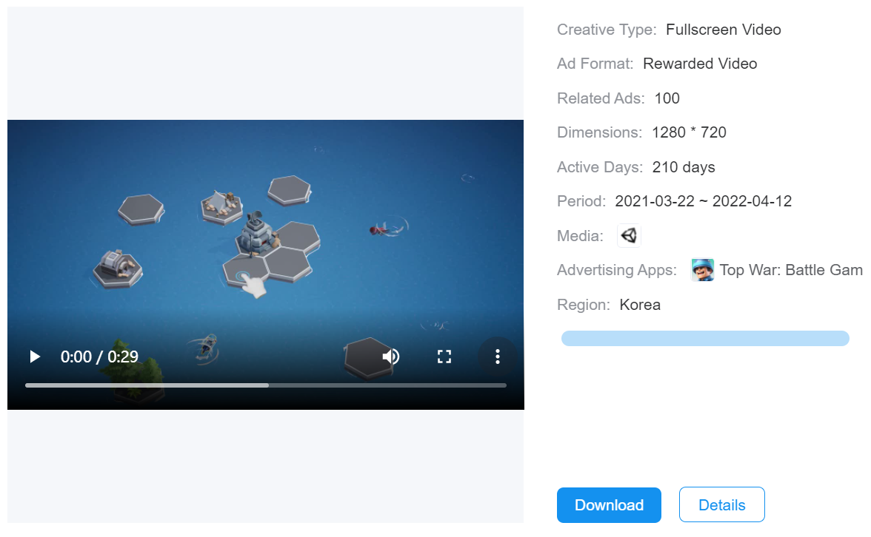Click the 210 days active days value
The image size is (871, 537).
pos(684,167)
